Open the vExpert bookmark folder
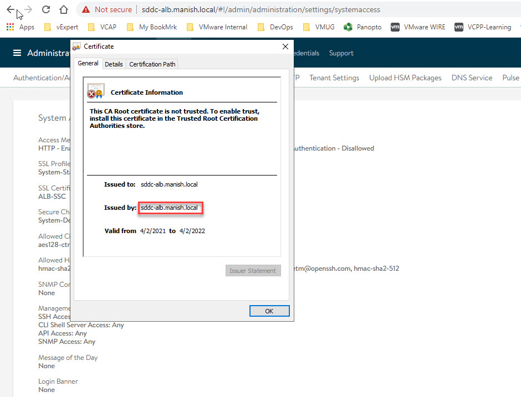The image size is (521, 397). point(62,27)
